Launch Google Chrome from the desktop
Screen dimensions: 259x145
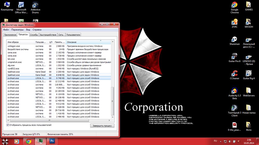click(x=234, y=8)
